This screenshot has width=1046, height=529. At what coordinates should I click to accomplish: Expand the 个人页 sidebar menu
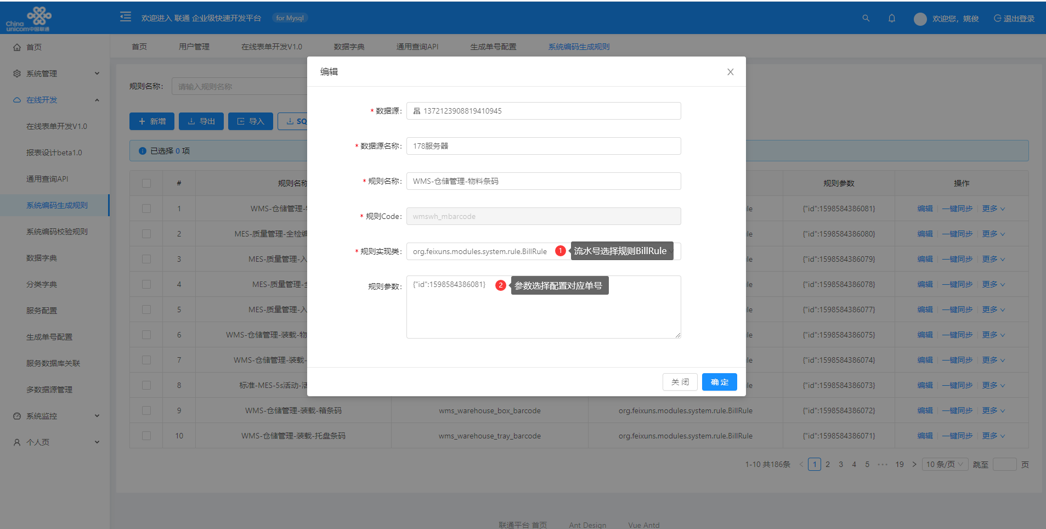(x=55, y=442)
